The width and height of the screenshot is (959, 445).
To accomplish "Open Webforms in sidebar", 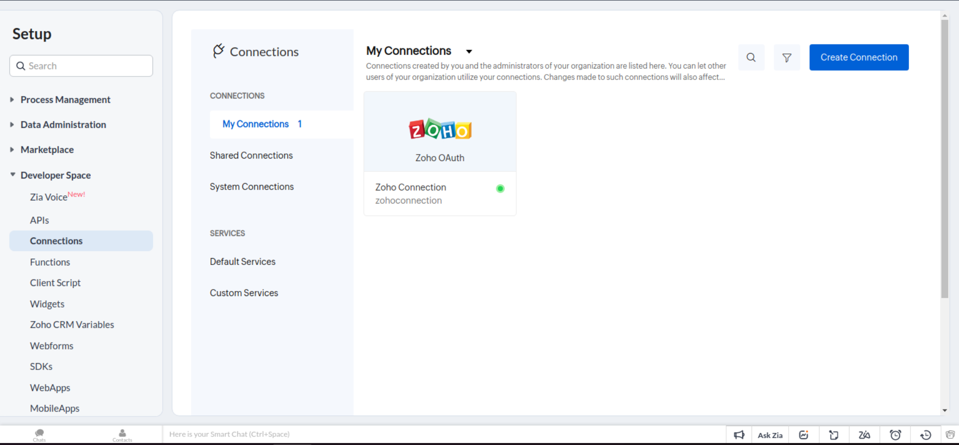I will pyautogui.click(x=51, y=346).
